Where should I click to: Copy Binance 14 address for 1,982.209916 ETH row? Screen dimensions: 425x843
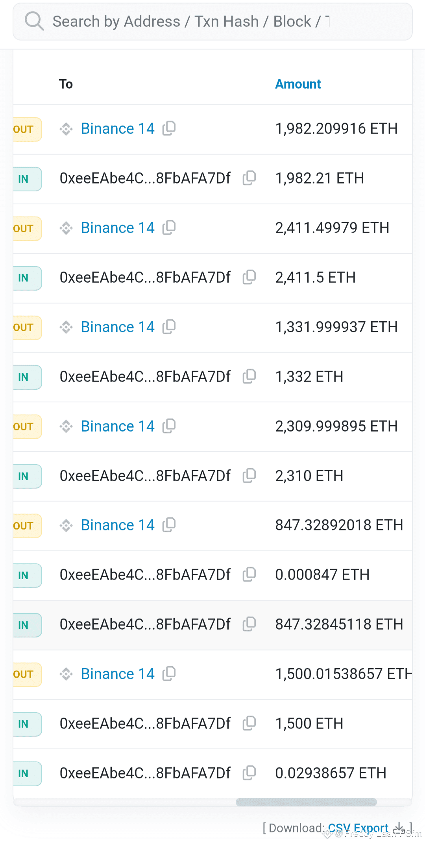[x=169, y=128]
